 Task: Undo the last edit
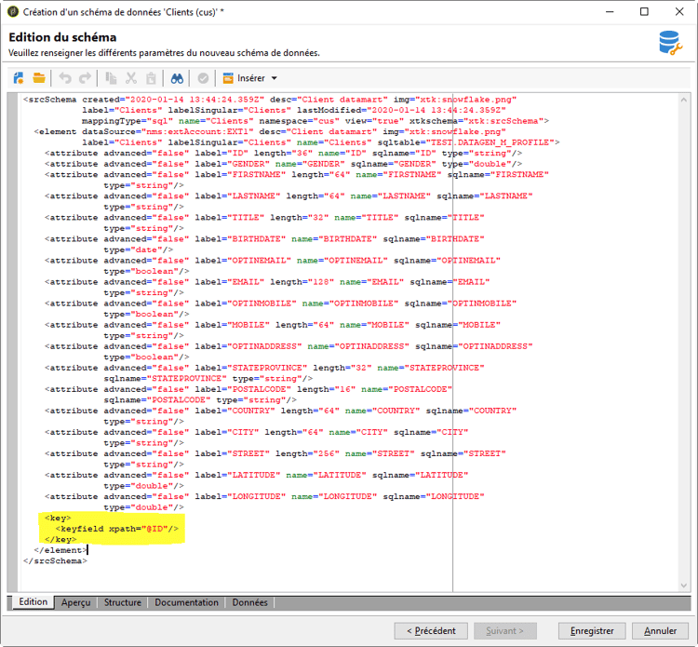coord(65,78)
